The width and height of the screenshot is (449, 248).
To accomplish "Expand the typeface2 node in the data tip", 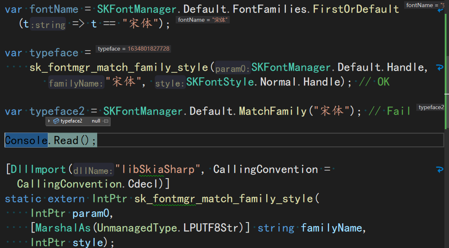I will [x=49, y=121].
